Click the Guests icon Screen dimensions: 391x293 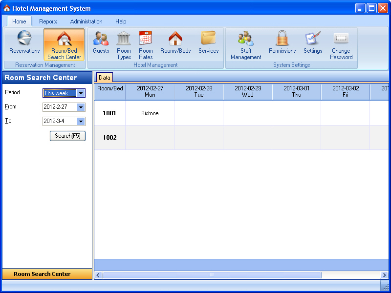pos(100,43)
